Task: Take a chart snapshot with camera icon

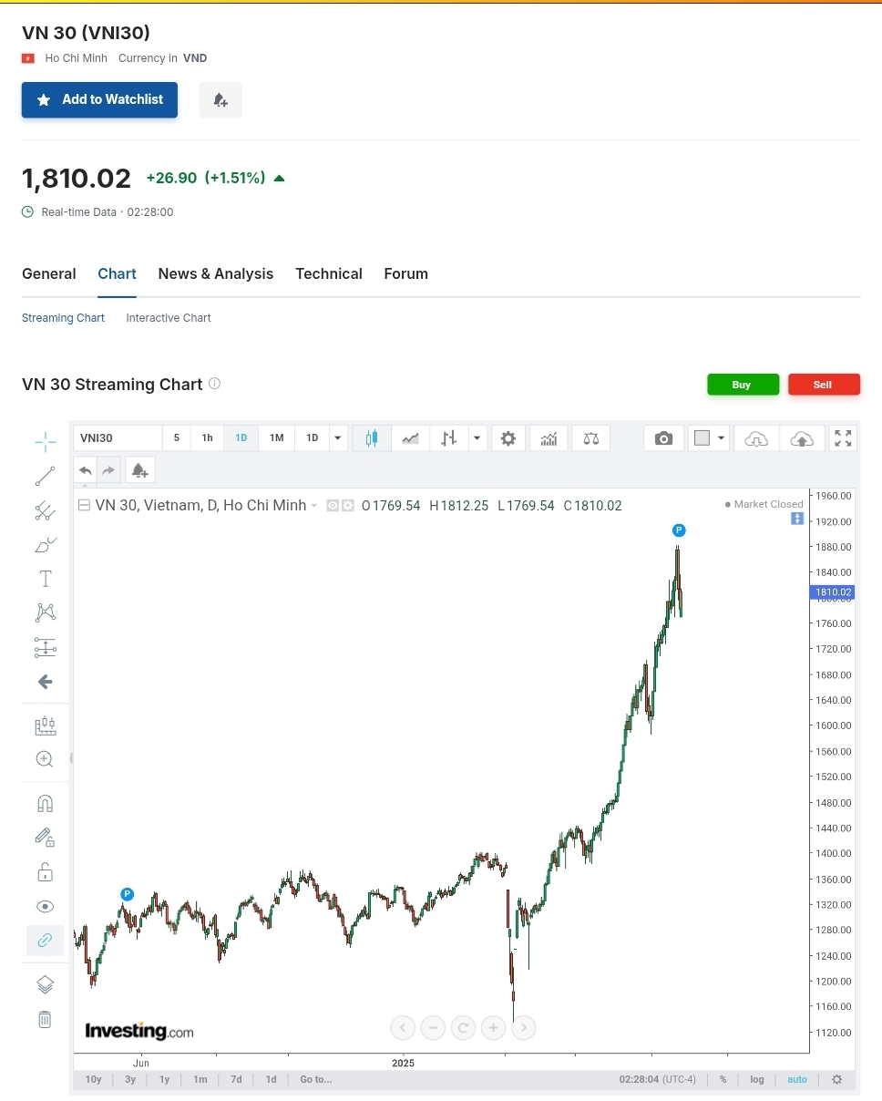Action: point(663,438)
